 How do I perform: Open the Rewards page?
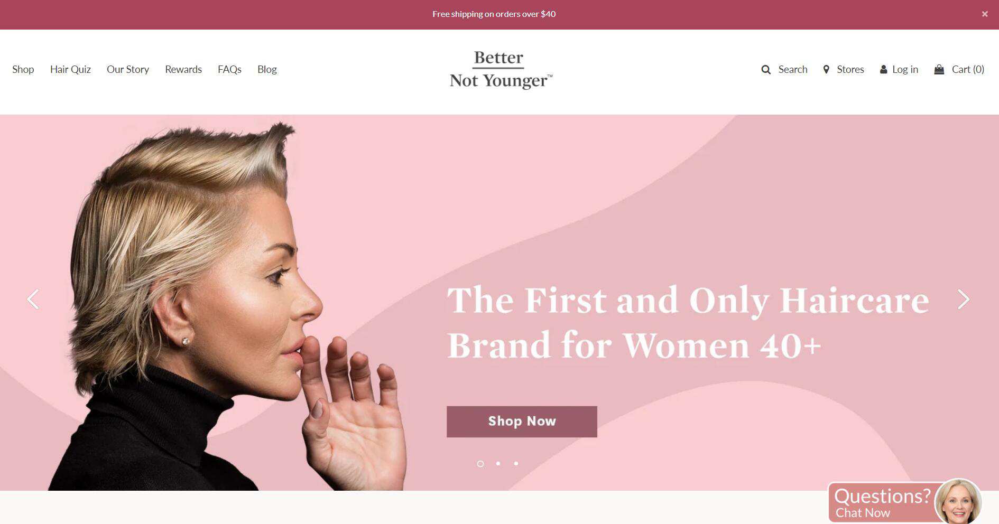[x=183, y=70]
